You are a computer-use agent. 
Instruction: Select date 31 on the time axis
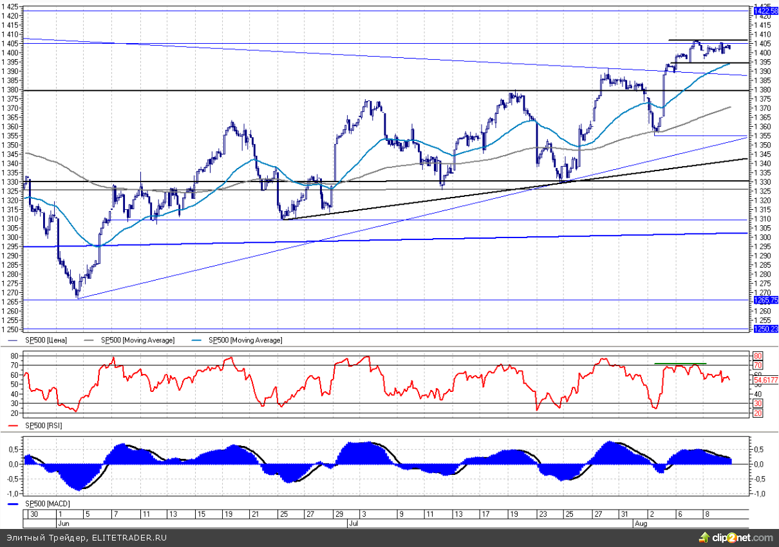(x=623, y=515)
